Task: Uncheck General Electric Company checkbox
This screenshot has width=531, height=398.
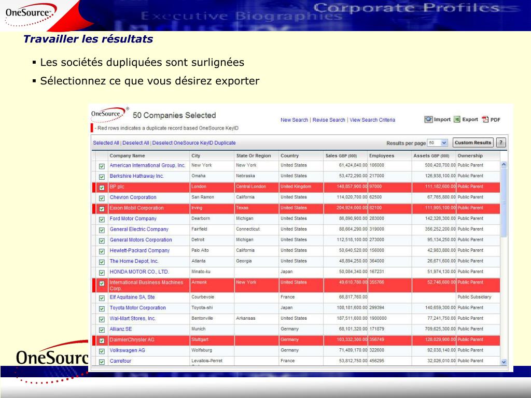Action: (x=102, y=230)
